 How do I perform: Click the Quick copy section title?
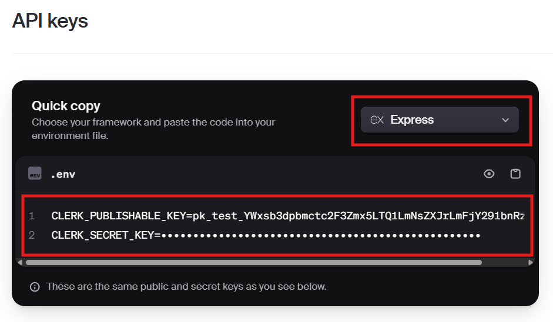pos(66,106)
